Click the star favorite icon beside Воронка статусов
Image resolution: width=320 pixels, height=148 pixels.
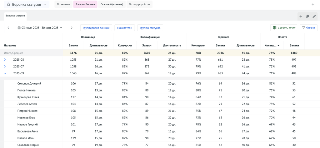coord(8,5)
